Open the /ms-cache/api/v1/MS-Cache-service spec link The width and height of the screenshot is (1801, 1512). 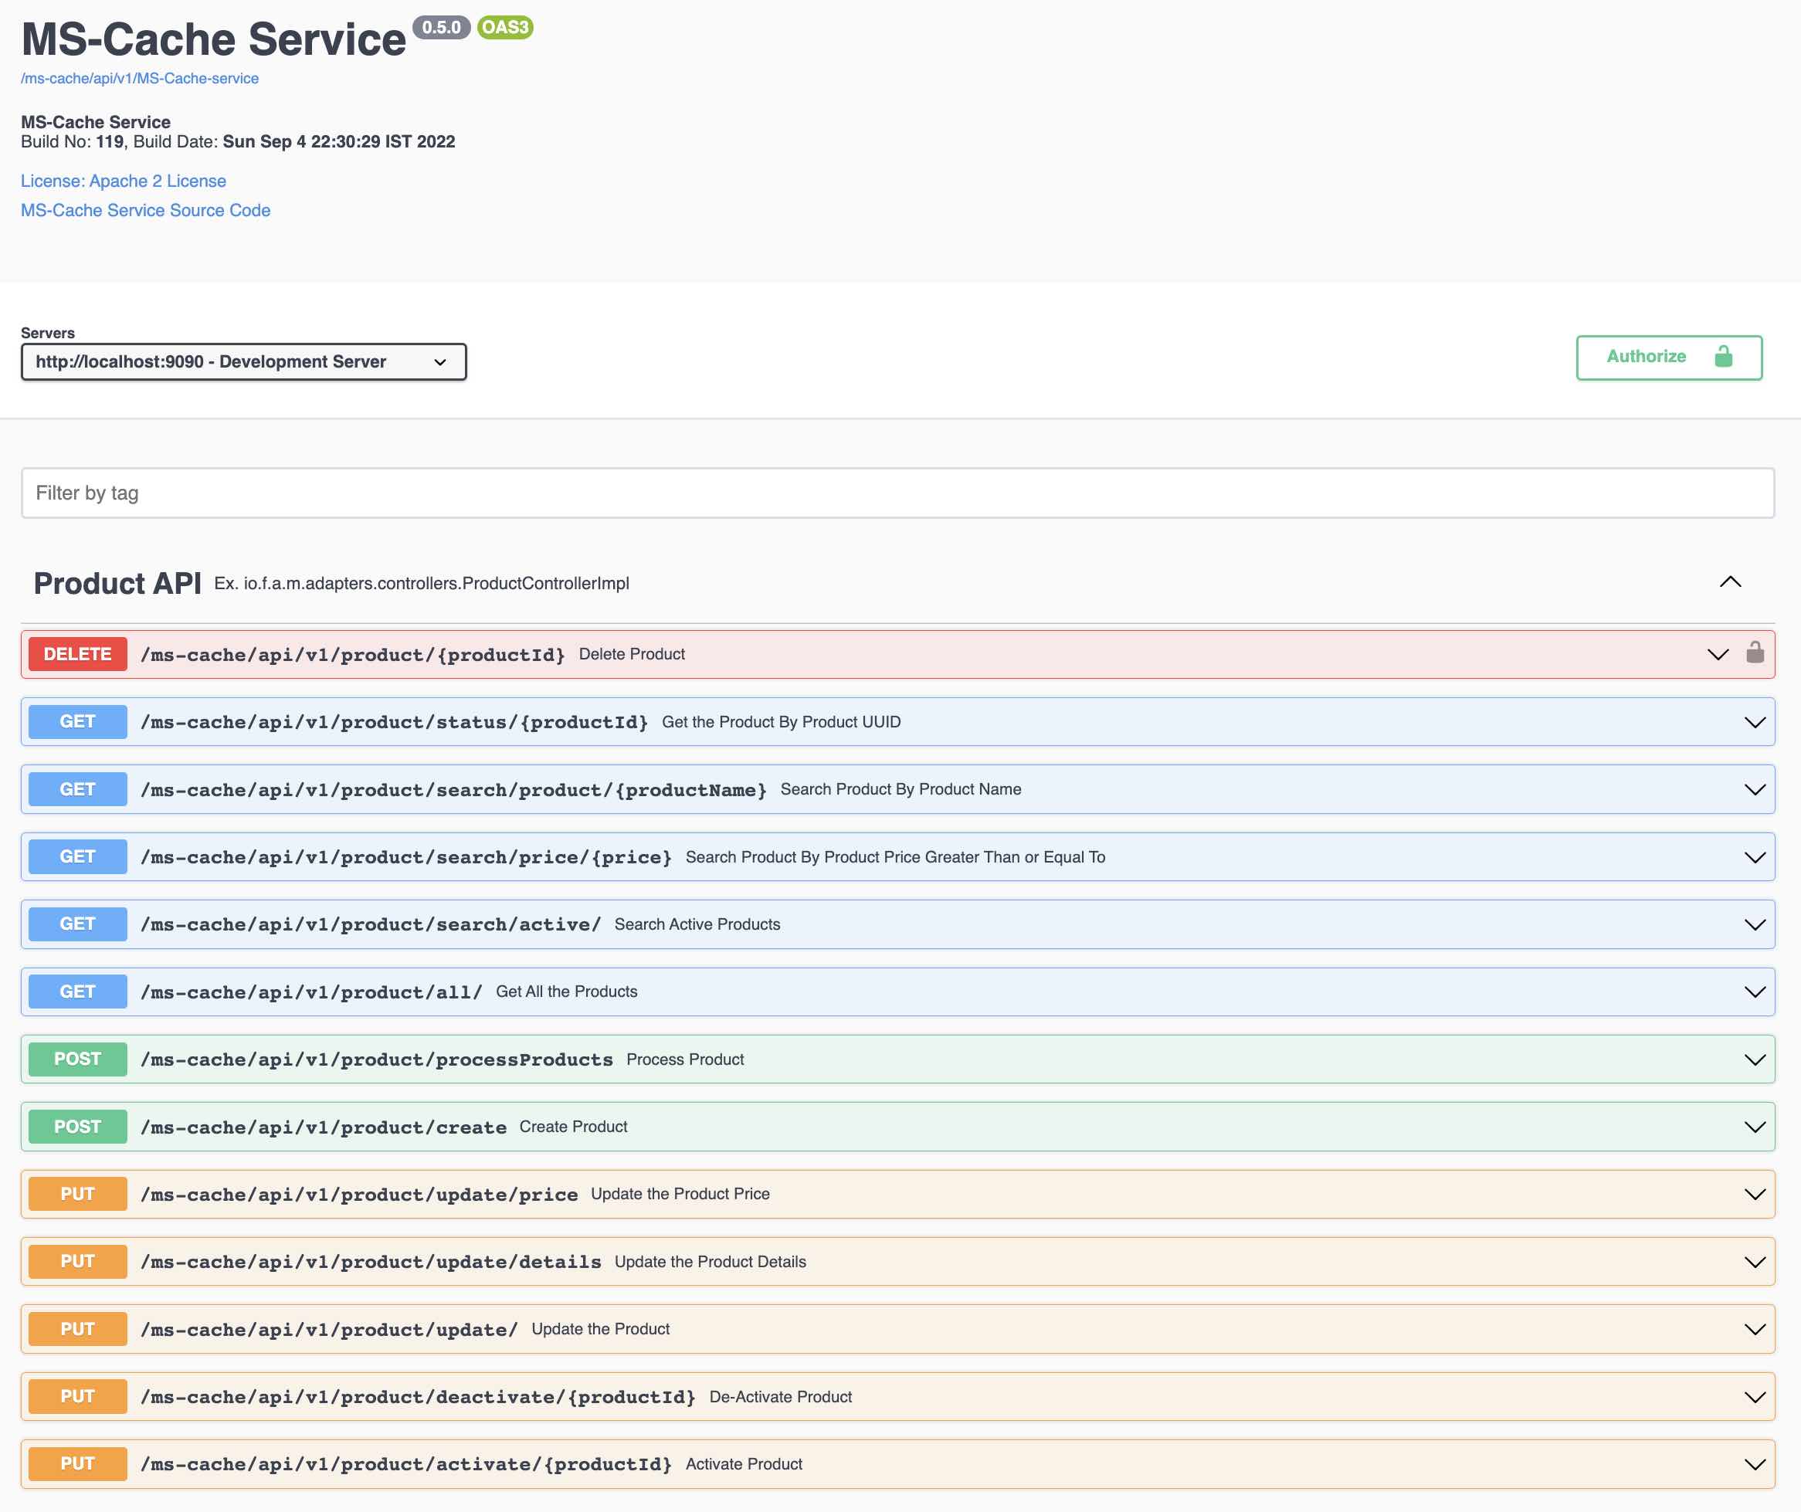coord(140,78)
